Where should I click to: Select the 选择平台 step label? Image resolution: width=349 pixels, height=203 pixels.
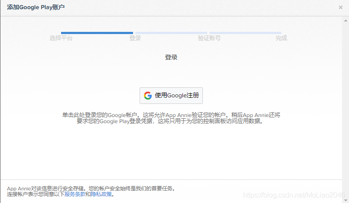[61, 38]
